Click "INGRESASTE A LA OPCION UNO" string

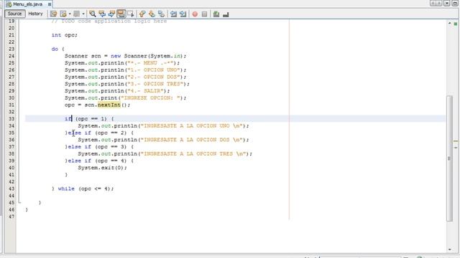[191, 126]
